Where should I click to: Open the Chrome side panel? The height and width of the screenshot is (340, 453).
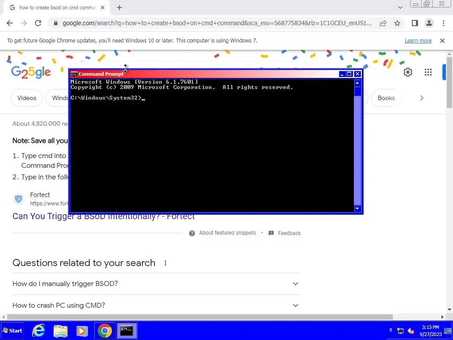click(415, 23)
